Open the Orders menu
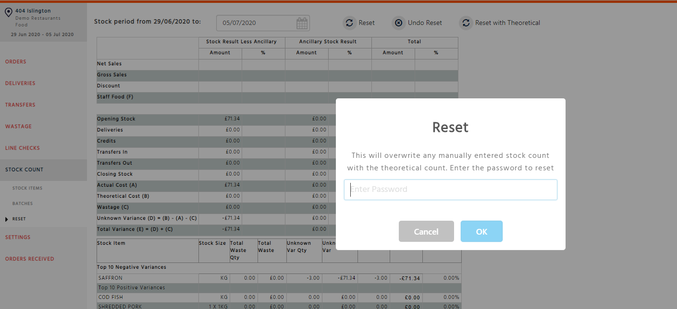677x309 pixels. [16, 62]
